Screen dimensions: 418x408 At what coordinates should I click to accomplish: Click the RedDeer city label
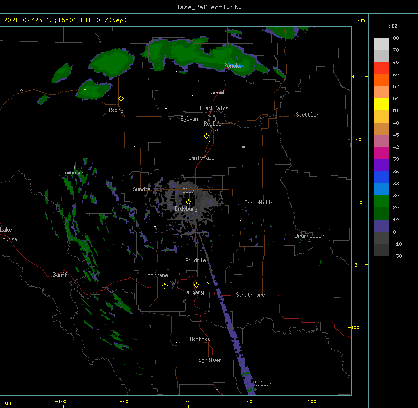tap(213, 124)
